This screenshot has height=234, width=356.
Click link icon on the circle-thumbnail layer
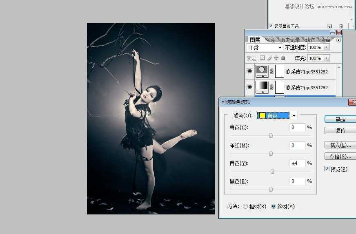click(272, 72)
